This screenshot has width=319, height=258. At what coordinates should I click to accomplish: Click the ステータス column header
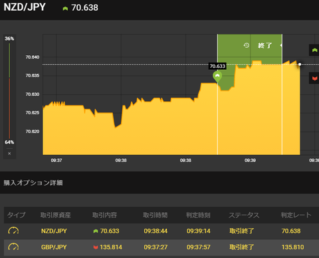coord(244,215)
